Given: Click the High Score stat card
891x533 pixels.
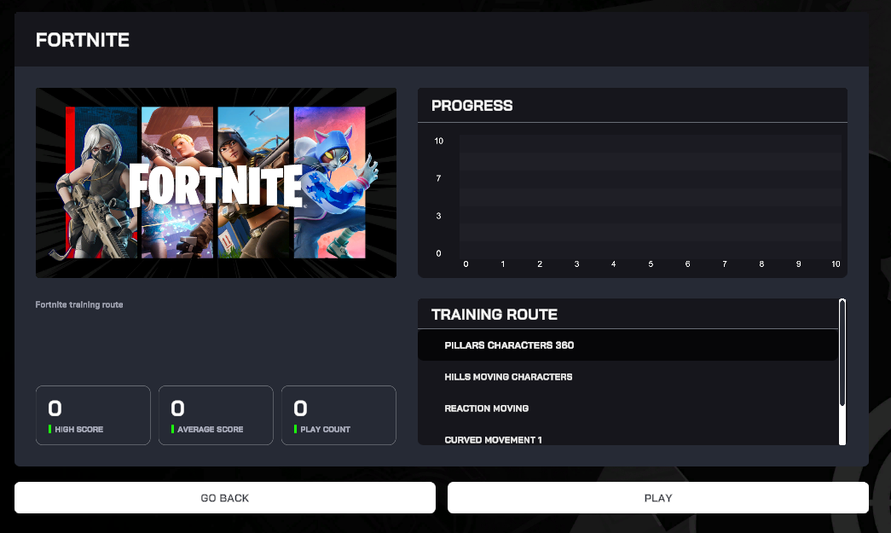Looking at the screenshot, I should point(93,415).
